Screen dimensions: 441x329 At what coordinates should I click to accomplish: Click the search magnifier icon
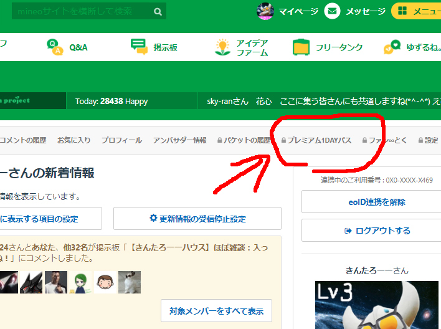coord(158,11)
